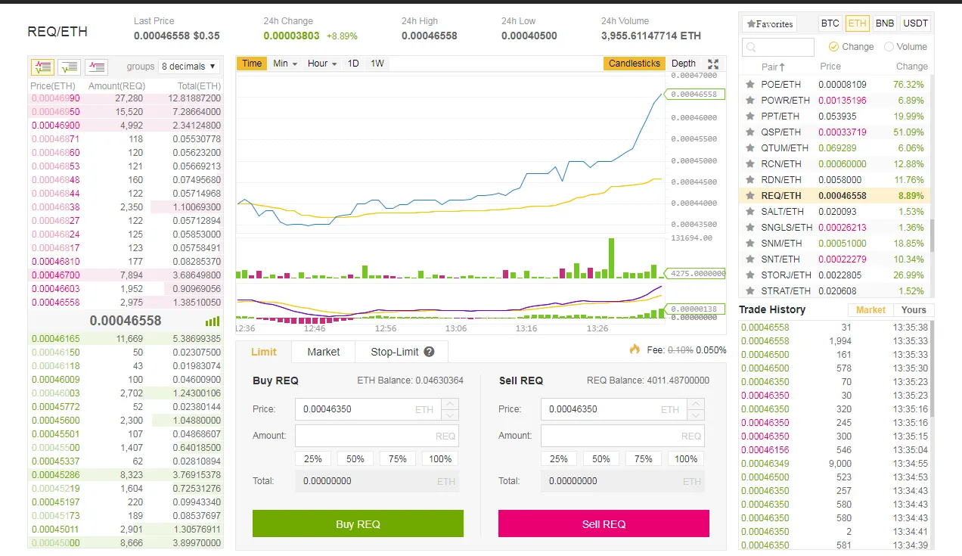Image resolution: width=962 pixels, height=556 pixels.
Task: Increase the Sell price with the up stepper
Action: click(x=695, y=404)
